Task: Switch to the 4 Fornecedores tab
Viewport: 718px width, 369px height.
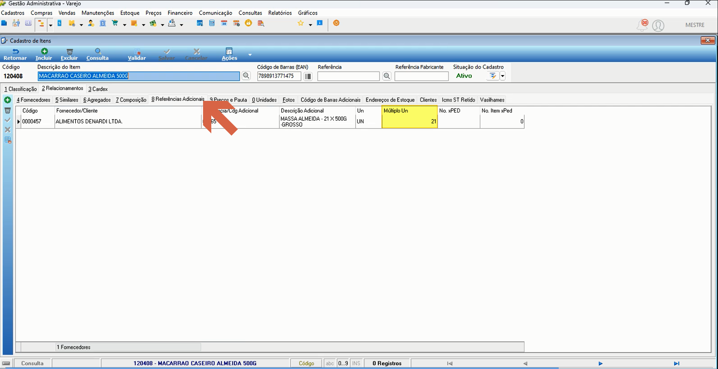Action: tap(33, 100)
